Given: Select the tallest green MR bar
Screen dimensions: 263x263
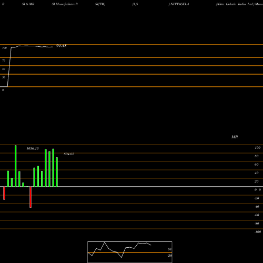Looking at the screenshot, I should click(x=16, y=166).
